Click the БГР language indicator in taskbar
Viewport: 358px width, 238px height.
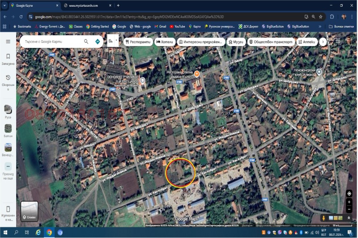pos(324,230)
